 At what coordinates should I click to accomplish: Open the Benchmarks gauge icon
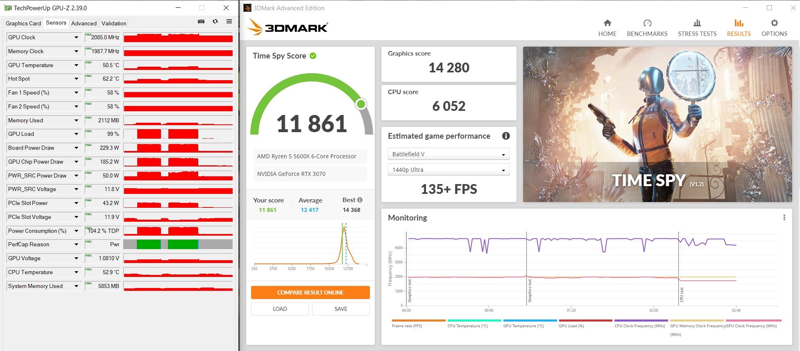tap(647, 23)
